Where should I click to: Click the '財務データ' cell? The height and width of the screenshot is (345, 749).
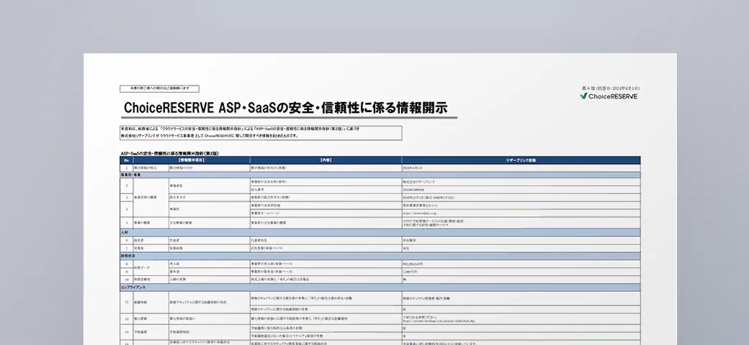click(151, 268)
